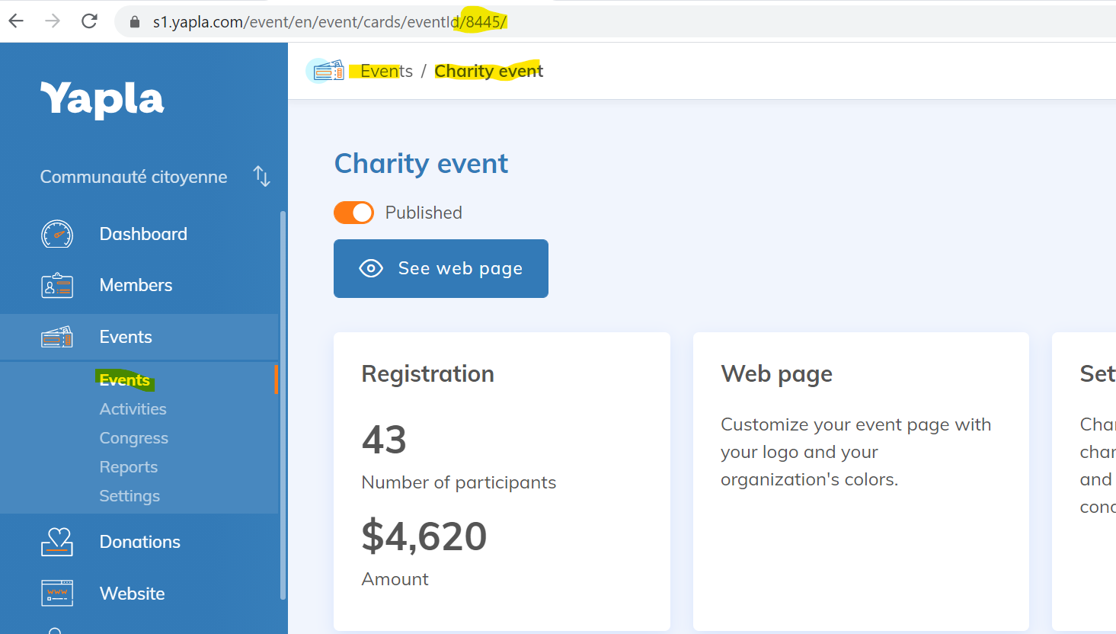Click the browser address bar URL

click(x=329, y=21)
